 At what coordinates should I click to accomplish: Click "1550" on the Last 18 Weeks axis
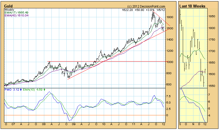tap(212, 86)
